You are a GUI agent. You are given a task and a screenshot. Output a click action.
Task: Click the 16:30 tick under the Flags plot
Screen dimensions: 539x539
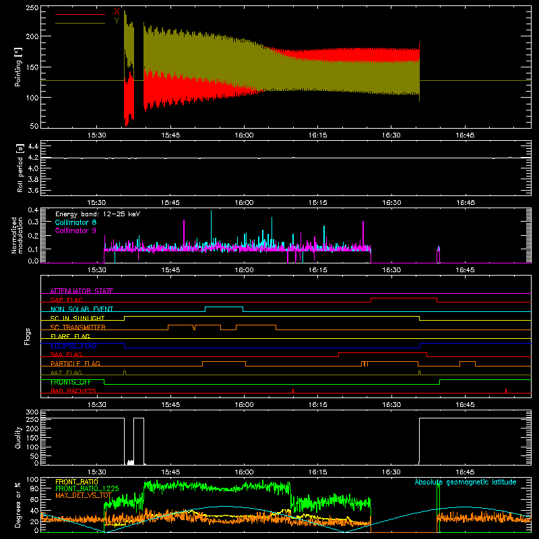click(x=391, y=405)
